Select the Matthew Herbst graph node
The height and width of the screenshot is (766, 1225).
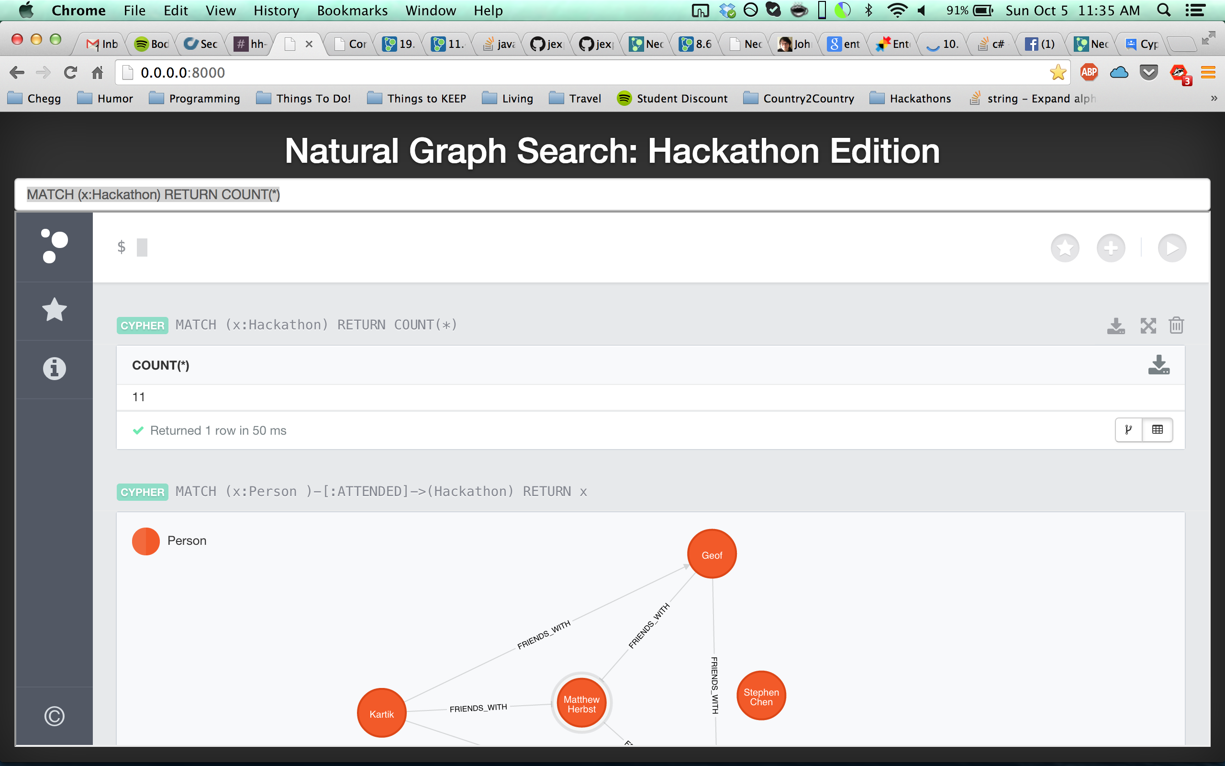(x=581, y=704)
